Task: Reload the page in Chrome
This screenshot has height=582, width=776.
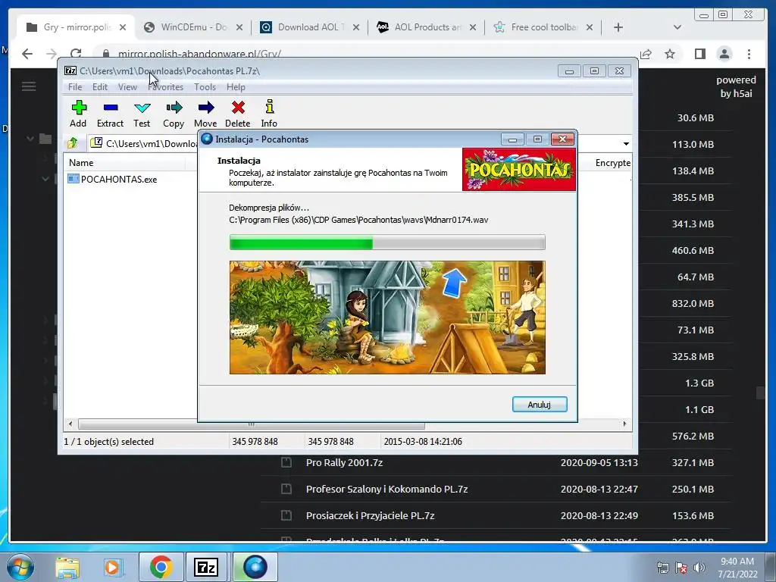Action: pyautogui.click(x=76, y=54)
